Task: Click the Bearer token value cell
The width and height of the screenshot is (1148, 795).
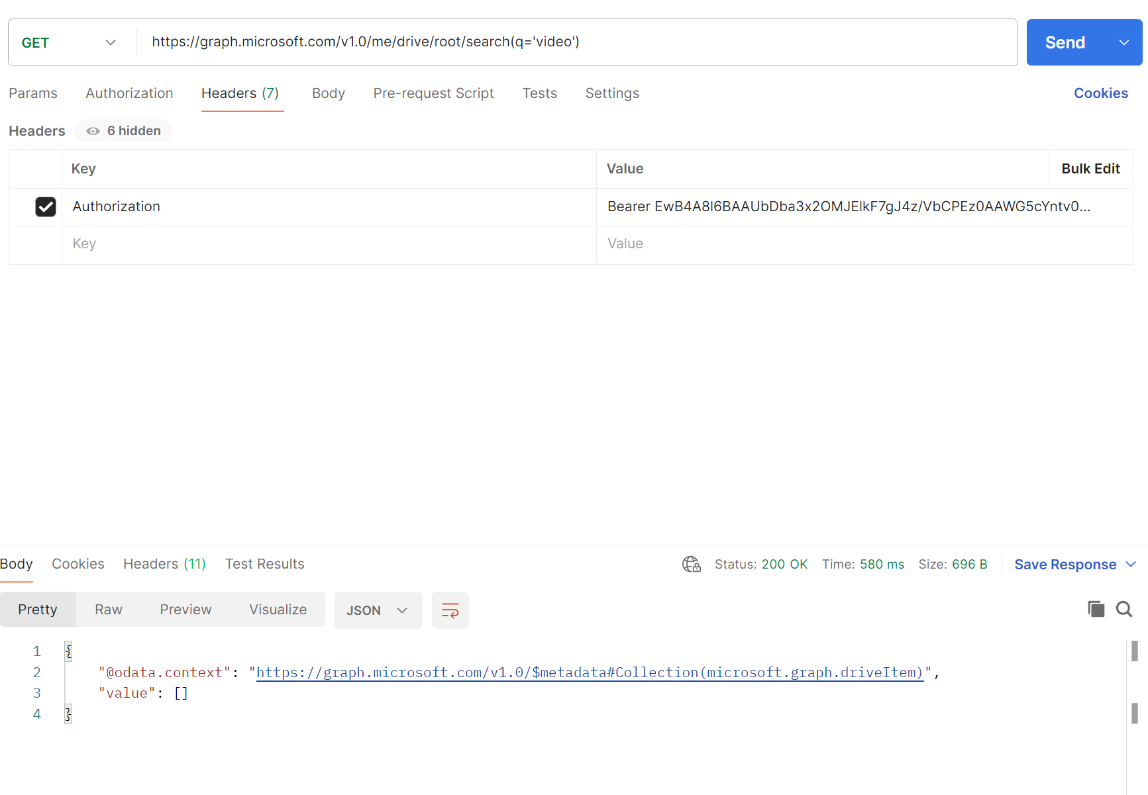Action: click(864, 207)
